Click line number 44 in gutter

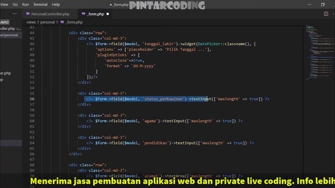32,33
